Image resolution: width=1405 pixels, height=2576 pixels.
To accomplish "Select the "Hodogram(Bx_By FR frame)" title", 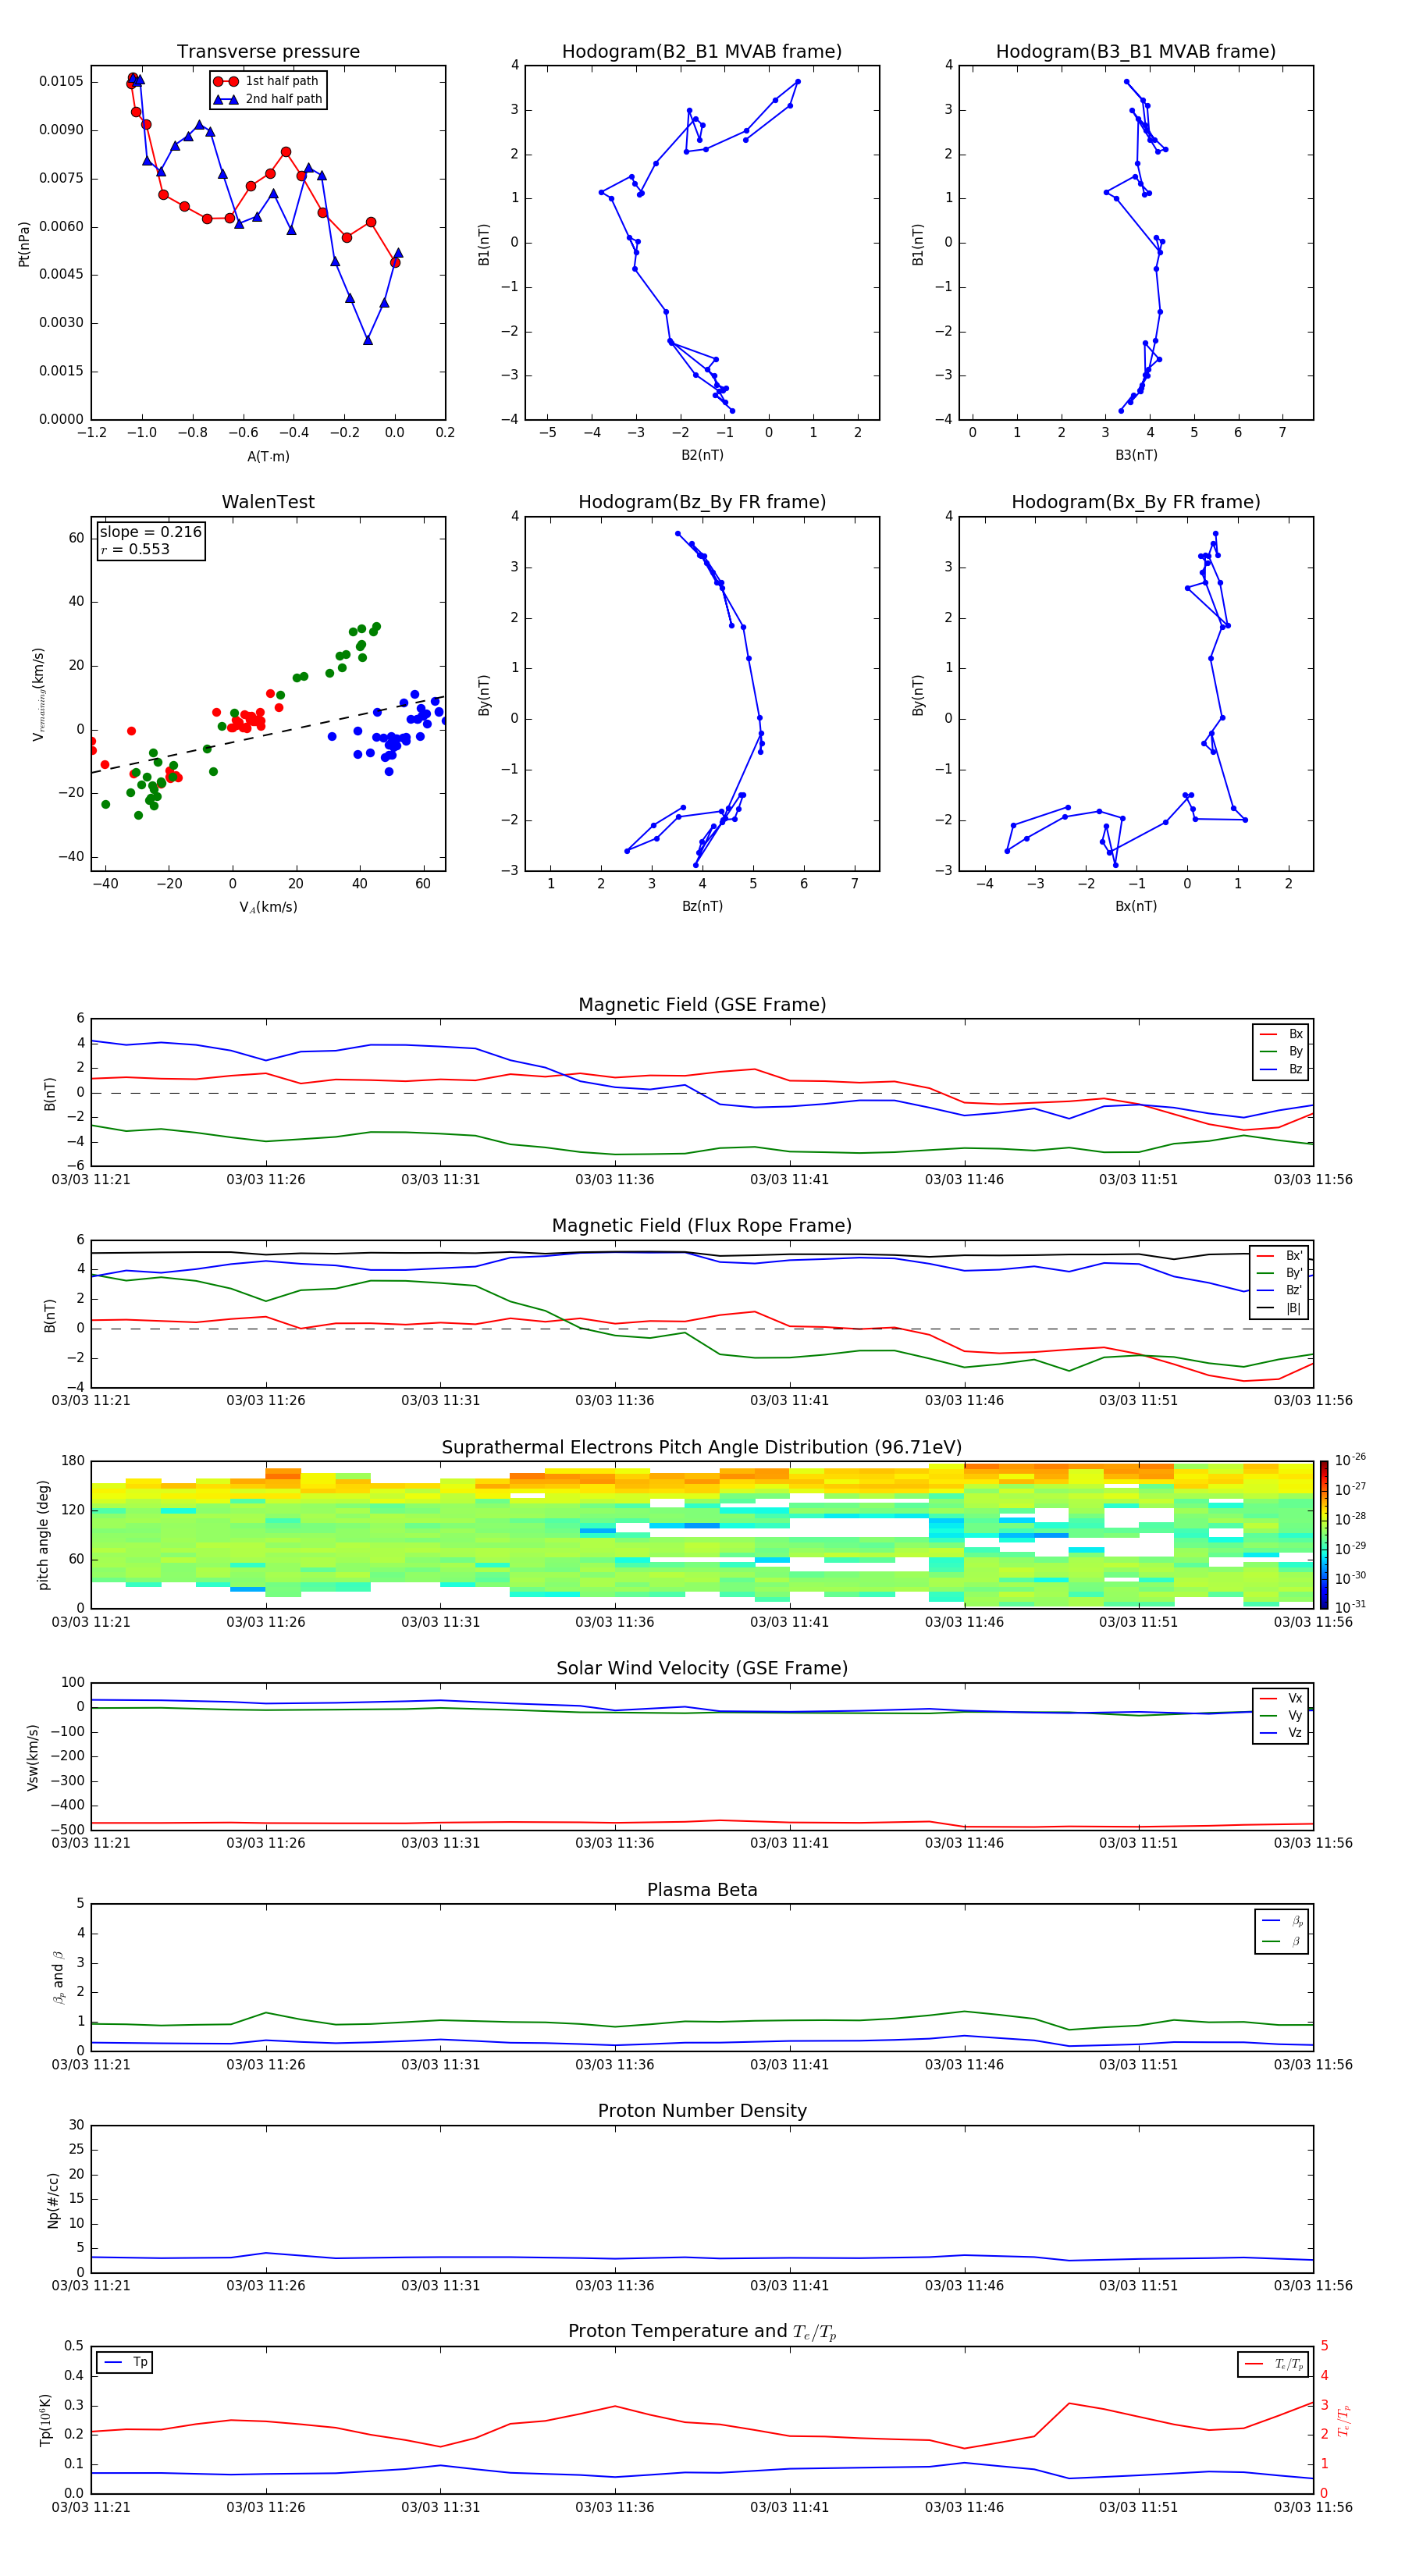I will pyautogui.click(x=1136, y=502).
